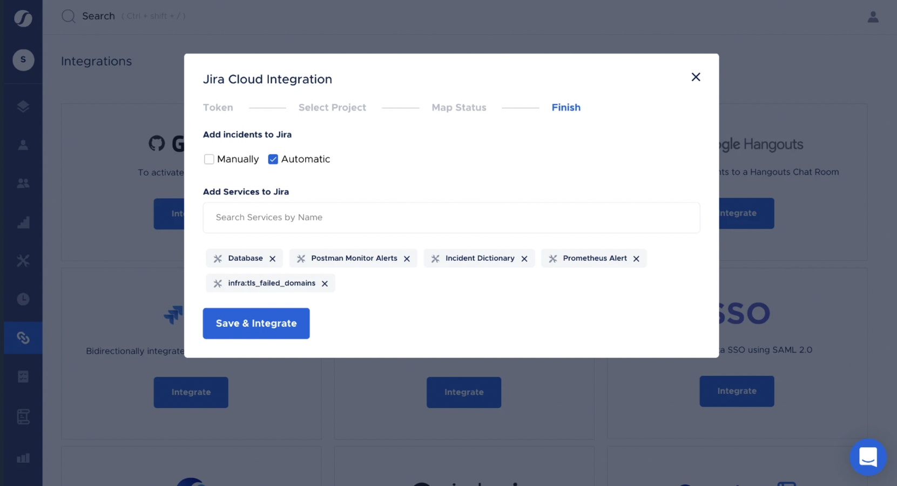Remove the Prometheus Alert service tag
Image resolution: width=897 pixels, height=486 pixels.
(x=637, y=259)
